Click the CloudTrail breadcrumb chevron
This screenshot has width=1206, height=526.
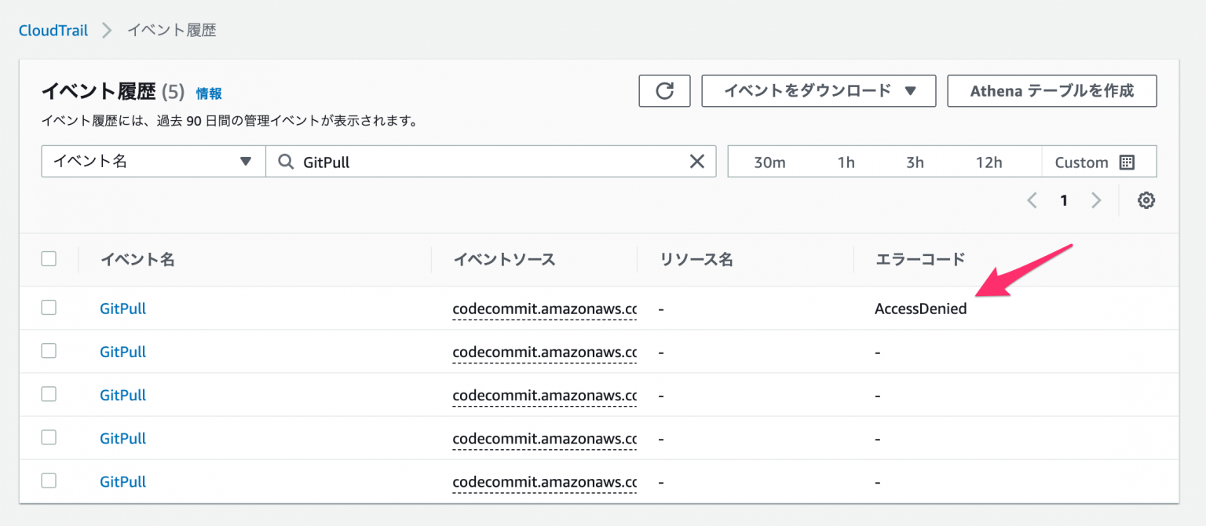tap(106, 30)
